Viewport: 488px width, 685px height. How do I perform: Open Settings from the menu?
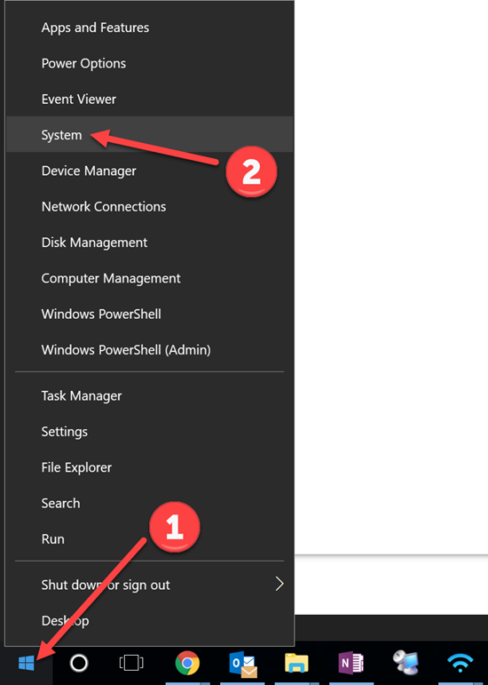150,432
